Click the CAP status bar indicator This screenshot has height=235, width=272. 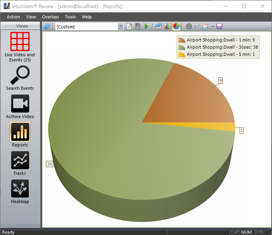click(235, 232)
